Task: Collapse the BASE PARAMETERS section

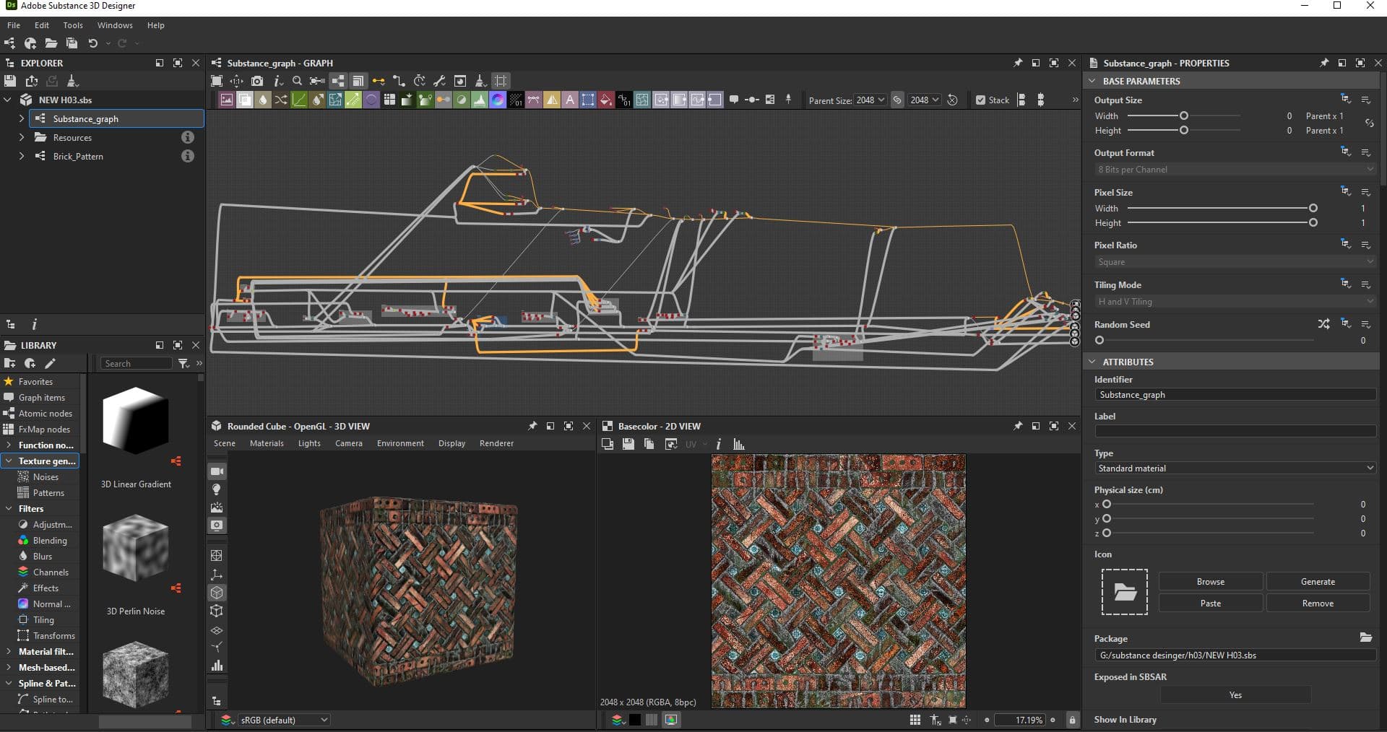Action: [x=1092, y=81]
